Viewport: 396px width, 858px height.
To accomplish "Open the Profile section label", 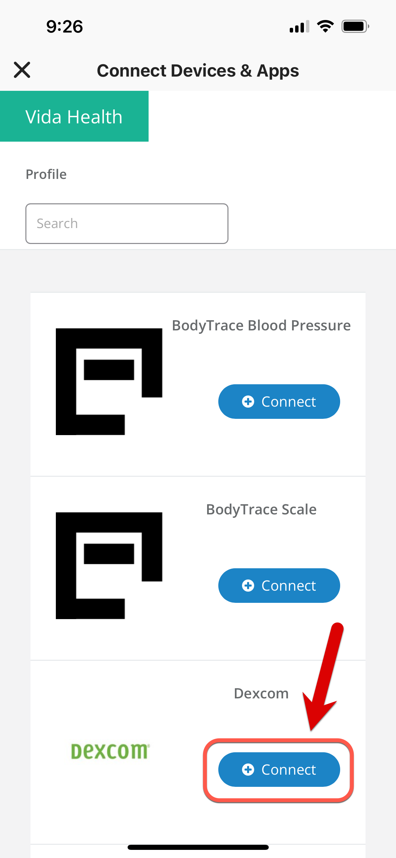I will [46, 175].
